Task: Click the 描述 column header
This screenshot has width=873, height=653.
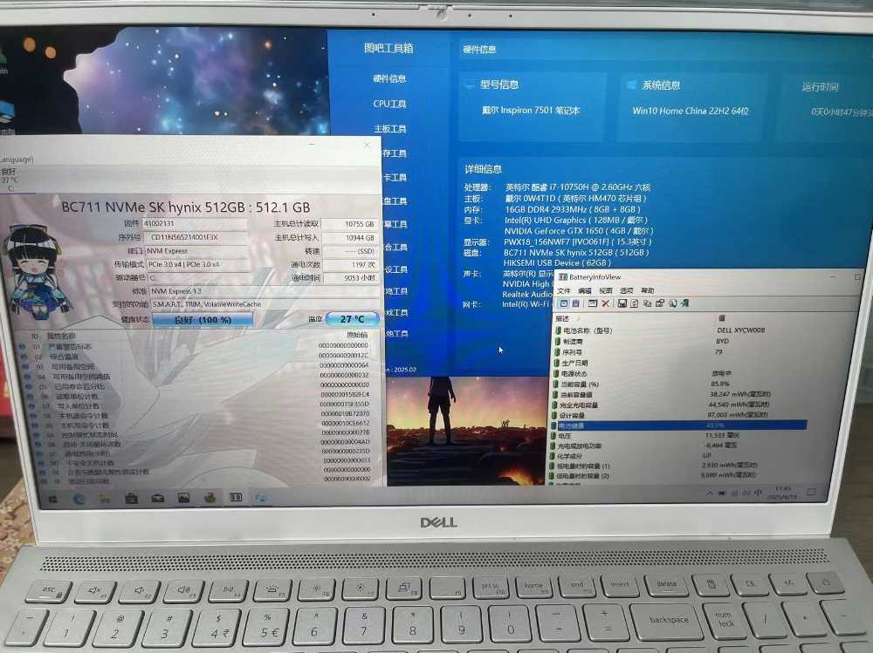Action: click(x=562, y=319)
